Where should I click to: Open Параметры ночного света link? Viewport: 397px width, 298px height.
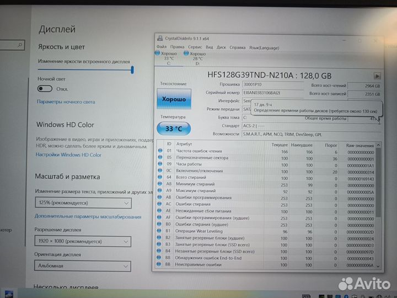pyautogui.click(x=66, y=102)
